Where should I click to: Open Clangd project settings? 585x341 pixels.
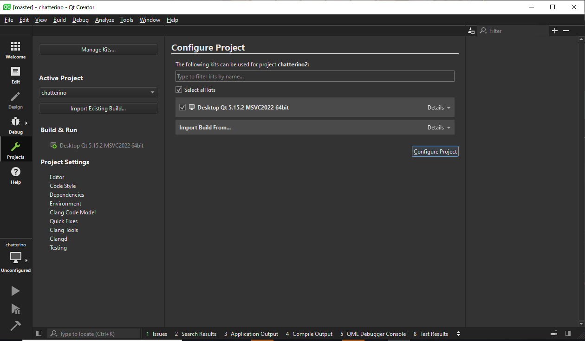pyautogui.click(x=58, y=239)
